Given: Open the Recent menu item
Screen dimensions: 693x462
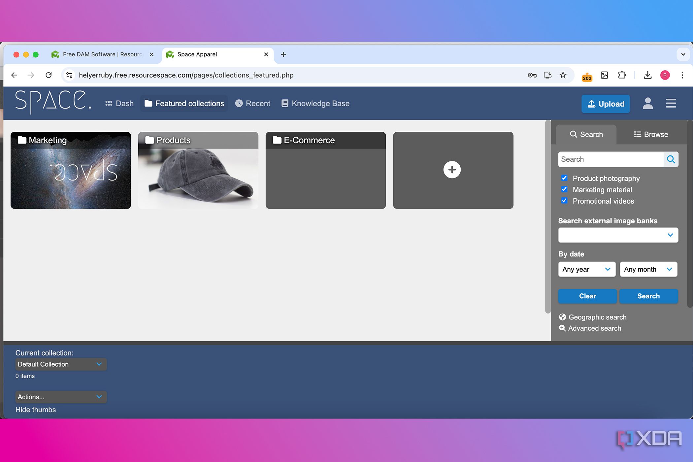Looking at the screenshot, I should point(253,104).
